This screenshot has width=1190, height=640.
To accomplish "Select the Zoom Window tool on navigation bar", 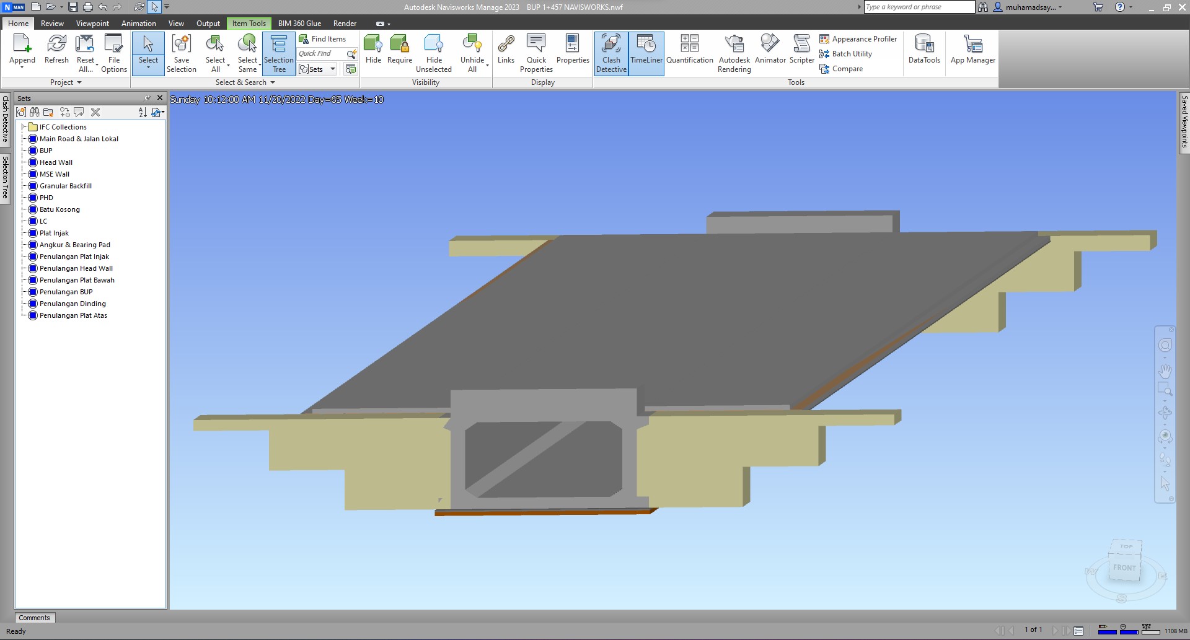I will tap(1165, 389).
